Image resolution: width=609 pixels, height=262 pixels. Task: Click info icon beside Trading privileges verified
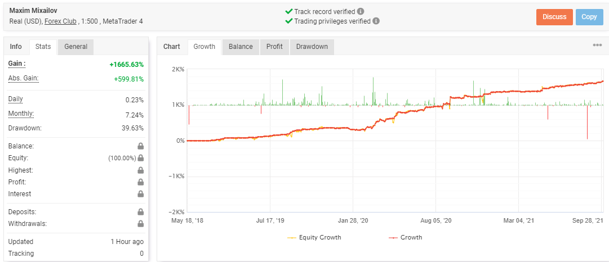pyautogui.click(x=376, y=21)
